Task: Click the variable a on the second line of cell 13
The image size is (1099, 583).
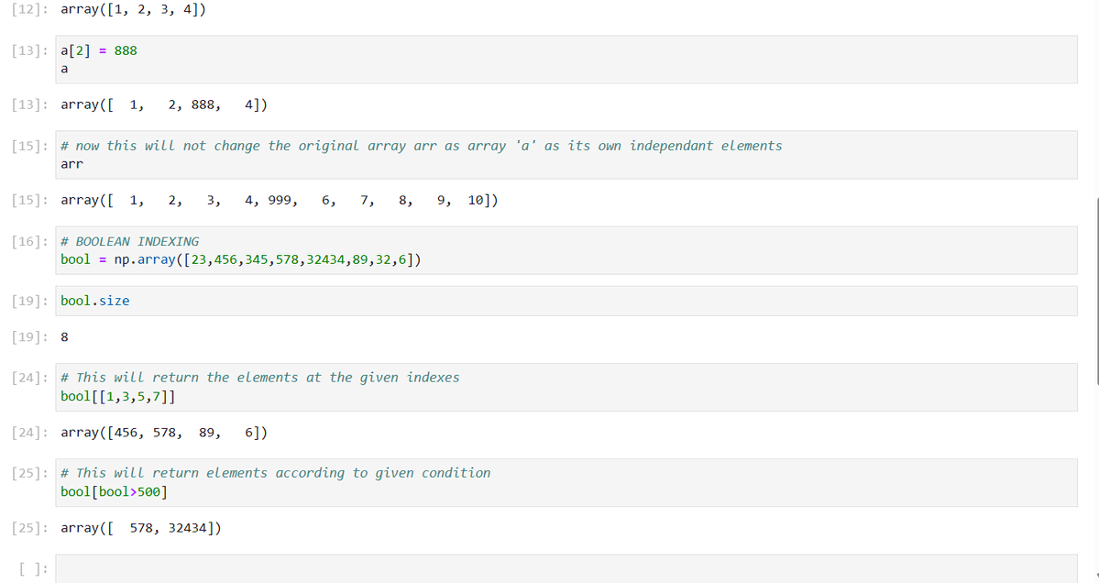Action: point(63,68)
